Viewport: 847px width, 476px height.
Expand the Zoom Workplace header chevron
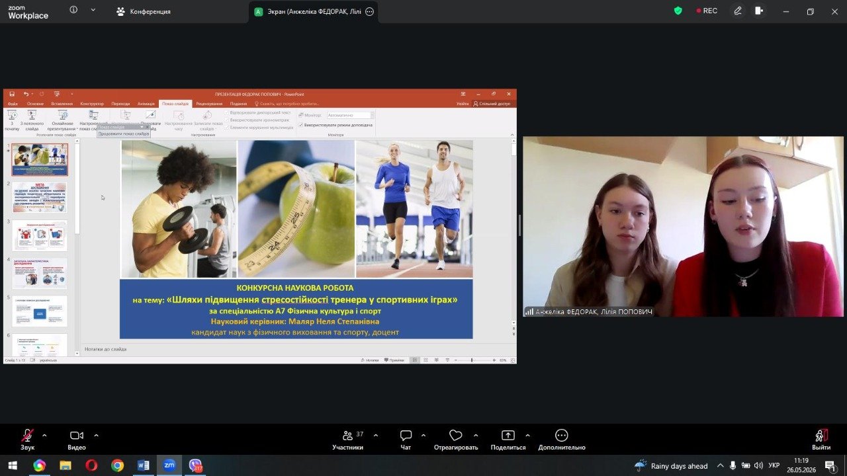tap(93, 10)
